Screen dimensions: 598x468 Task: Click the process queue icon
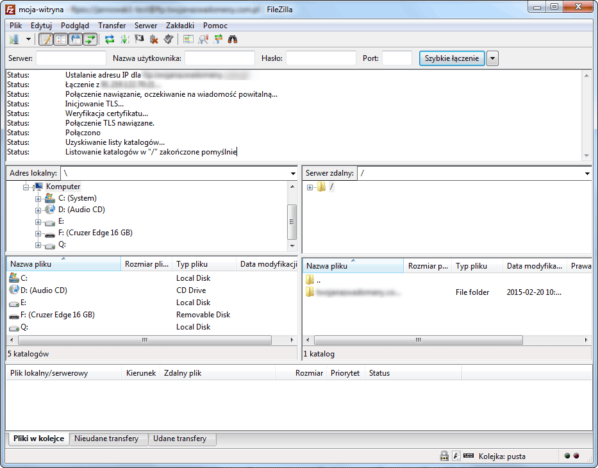point(124,39)
